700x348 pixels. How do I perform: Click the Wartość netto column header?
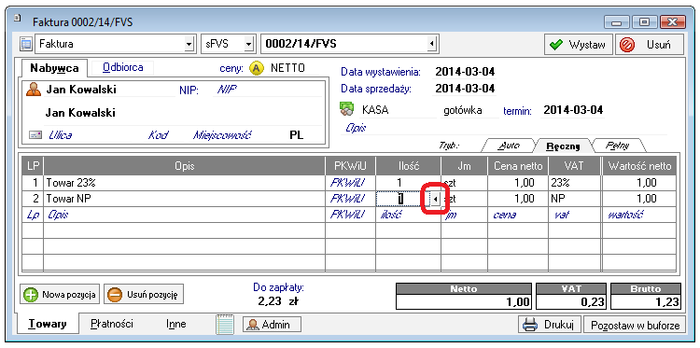(638, 166)
